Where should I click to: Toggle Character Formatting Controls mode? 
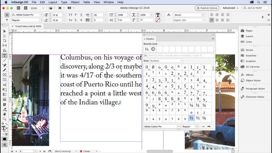[7, 15]
